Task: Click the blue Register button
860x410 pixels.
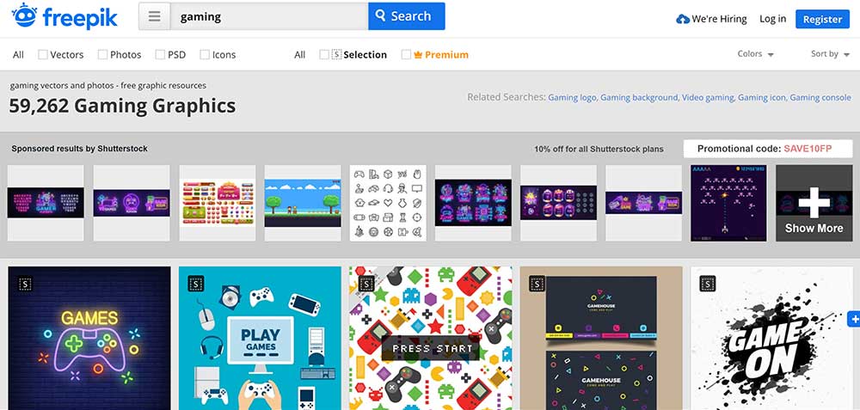Action: [822, 19]
